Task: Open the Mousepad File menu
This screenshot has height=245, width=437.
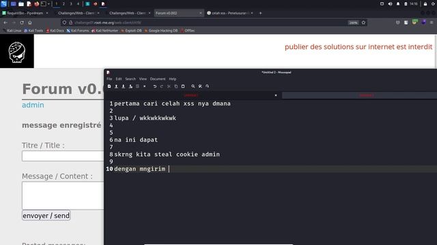Action: pos(109,79)
